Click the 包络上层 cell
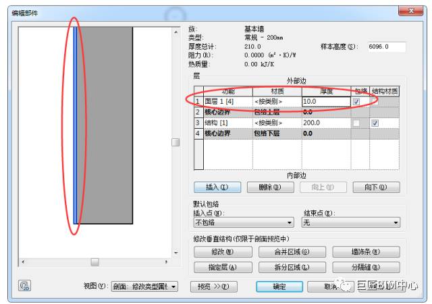Image resolution: width=432 pixels, height=304 pixels. point(277,113)
